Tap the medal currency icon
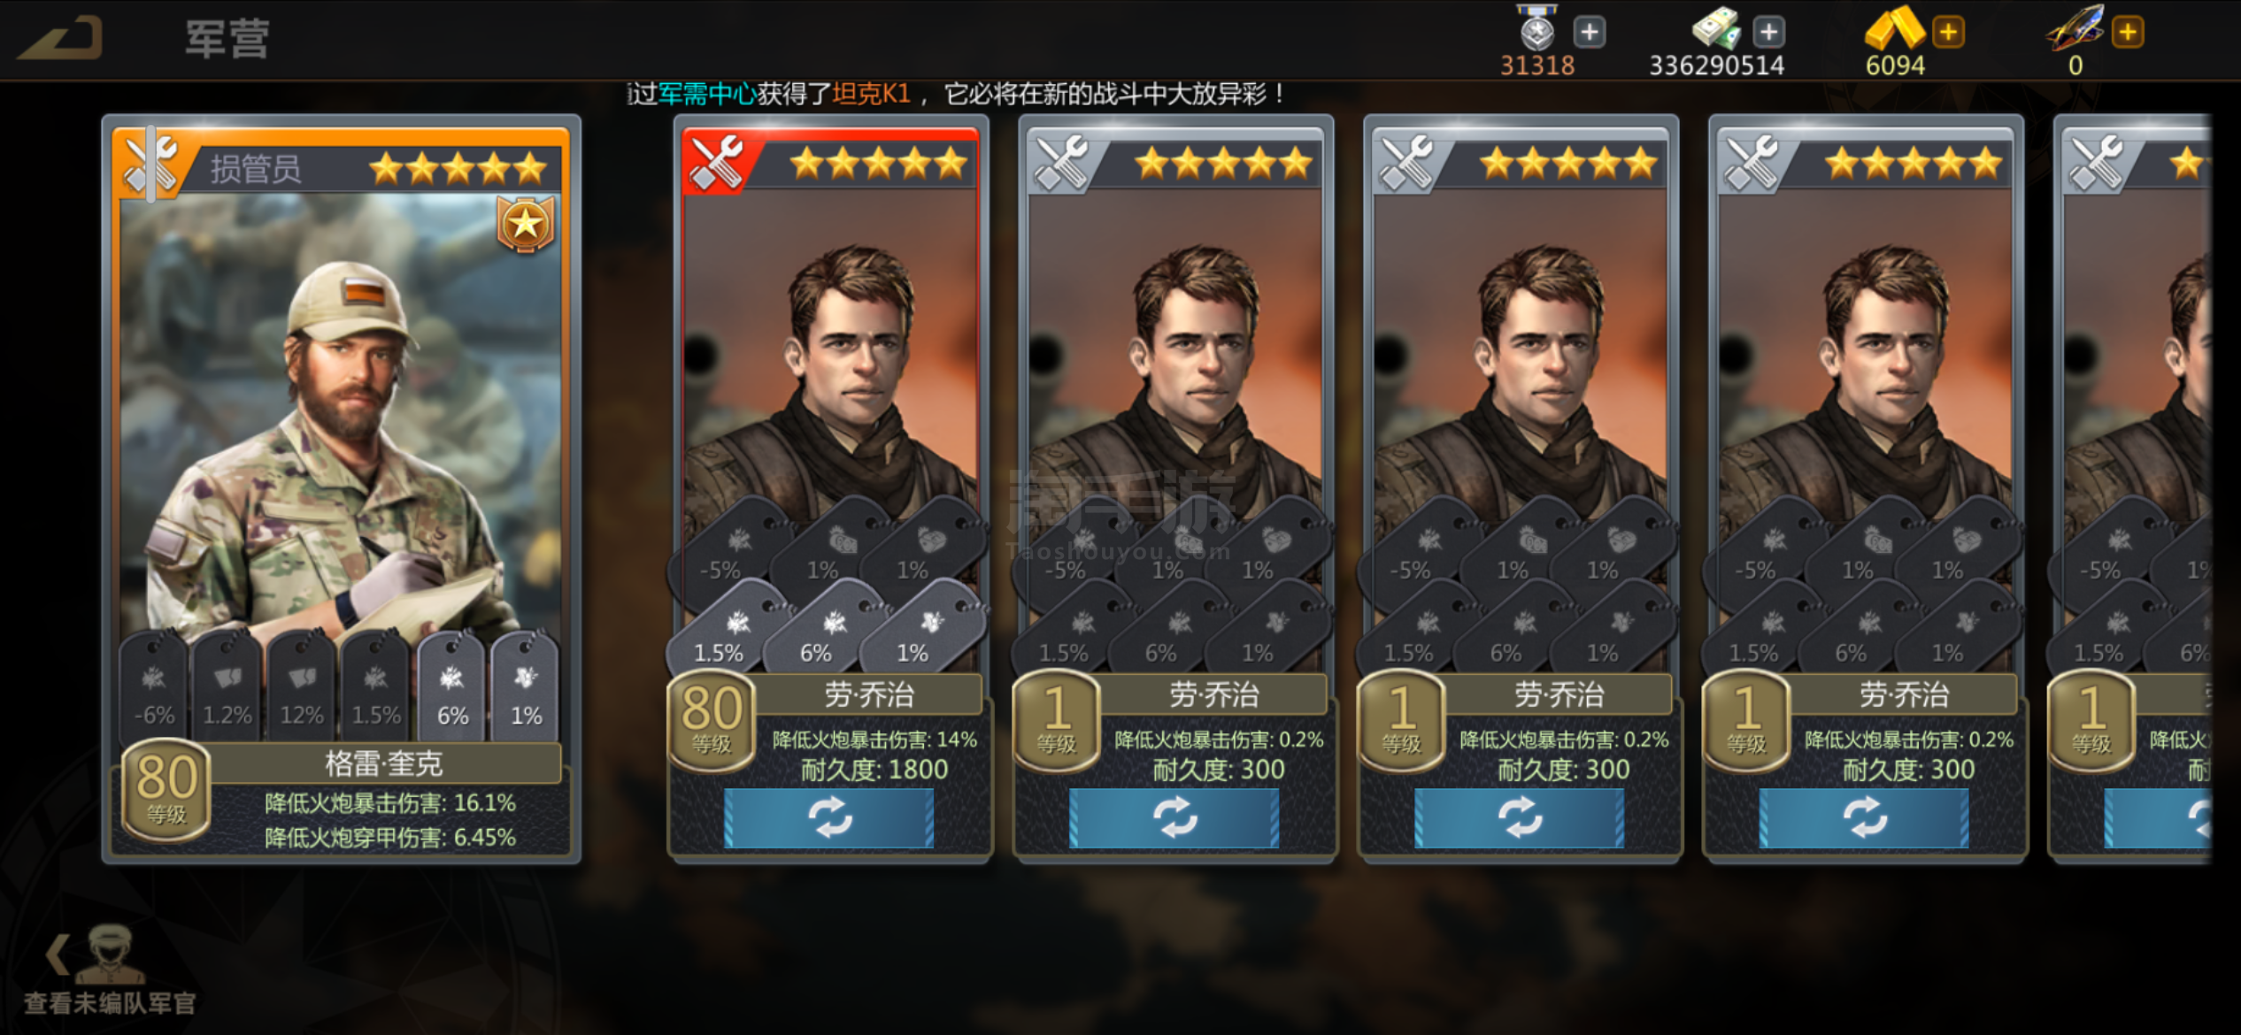The height and width of the screenshot is (1035, 2241). tap(1537, 28)
